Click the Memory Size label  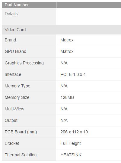click(x=17, y=97)
